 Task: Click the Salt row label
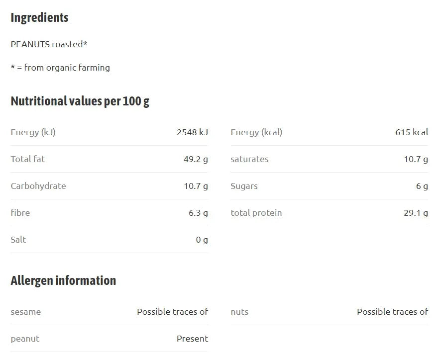18,240
